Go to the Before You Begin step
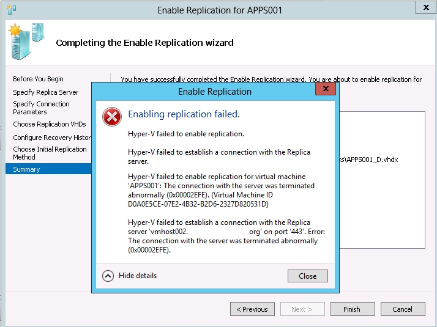This screenshot has height=327, width=437. (x=38, y=79)
